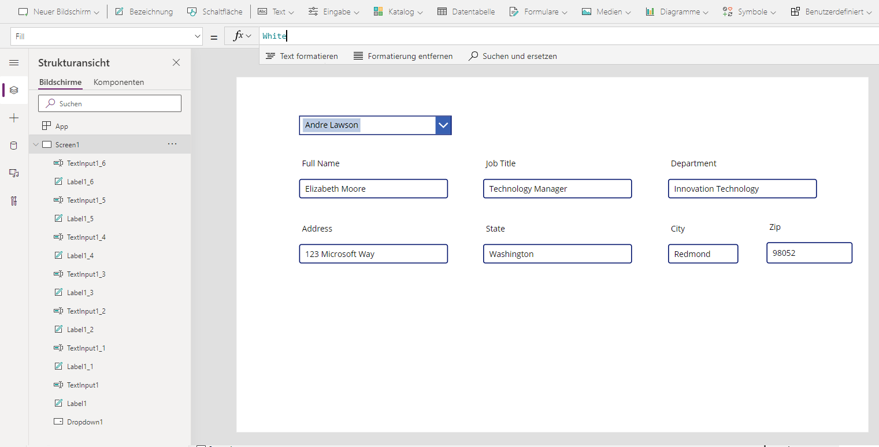This screenshot has height=447, width=879.
Task: Open the Formulare menu
Action: tap(538, 12)
